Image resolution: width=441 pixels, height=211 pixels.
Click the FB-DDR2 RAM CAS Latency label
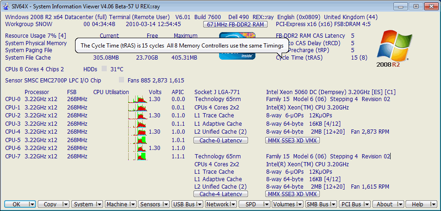pyautogui.click(x=310, y=36)
